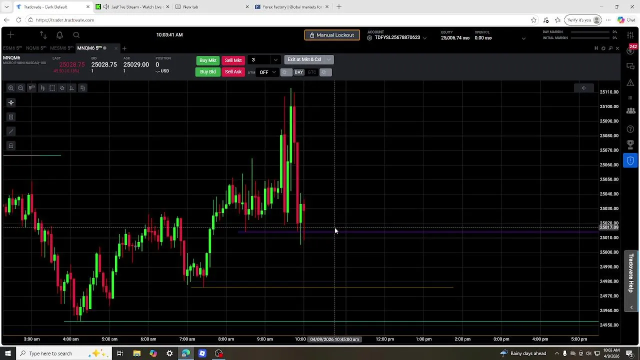Open the Rainy days ahead weather widget
The image size is (640, 360).
coord(523,353)
